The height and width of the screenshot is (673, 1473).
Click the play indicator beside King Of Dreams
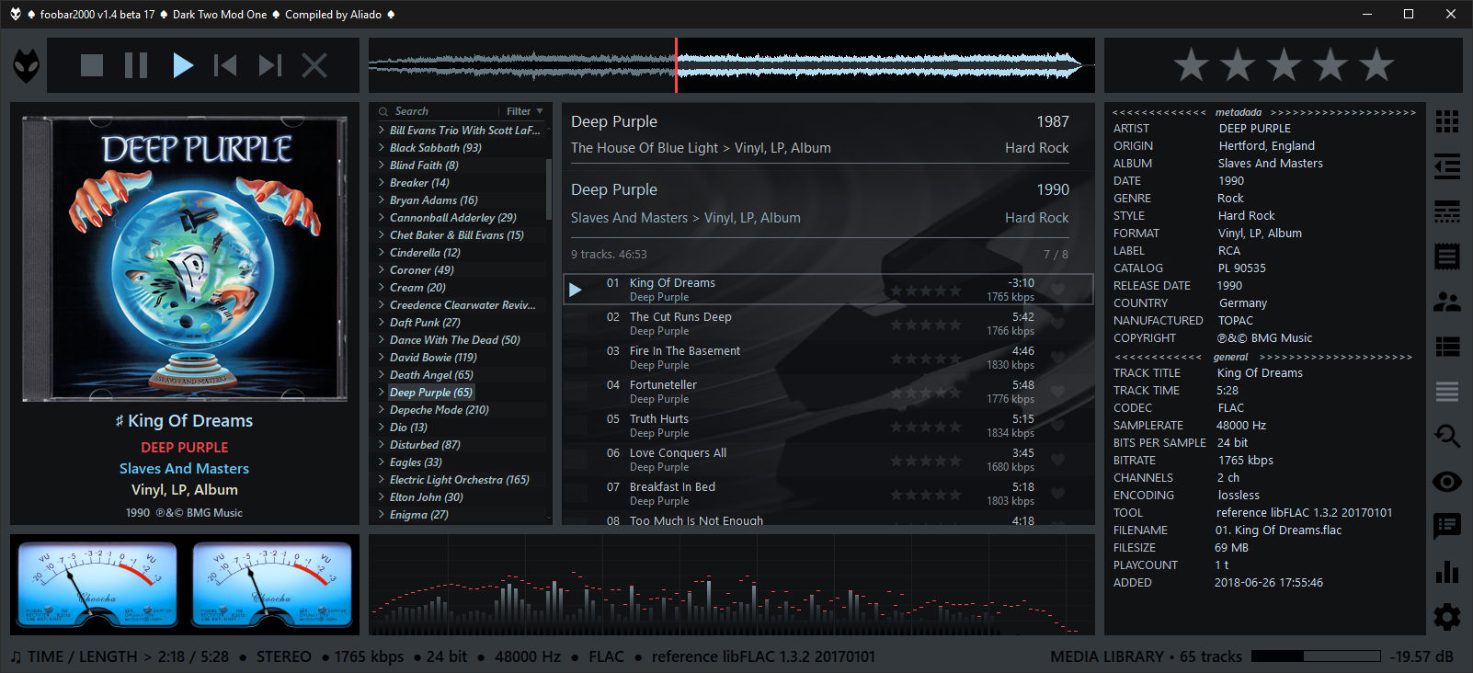(x=576, y=290)
